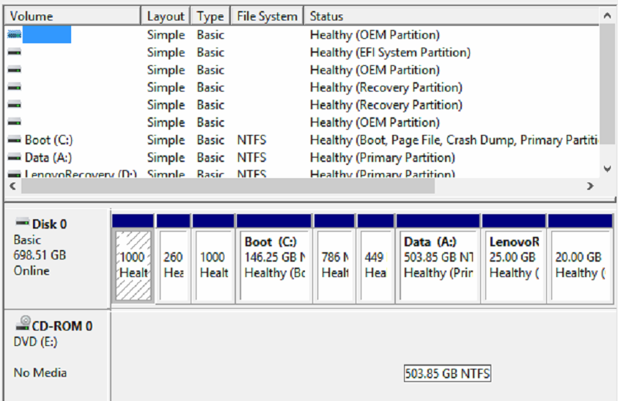618x401 pixels.
Task: Sort by the Layout column header
Action: pyautogui.click(x=166, y=15)
